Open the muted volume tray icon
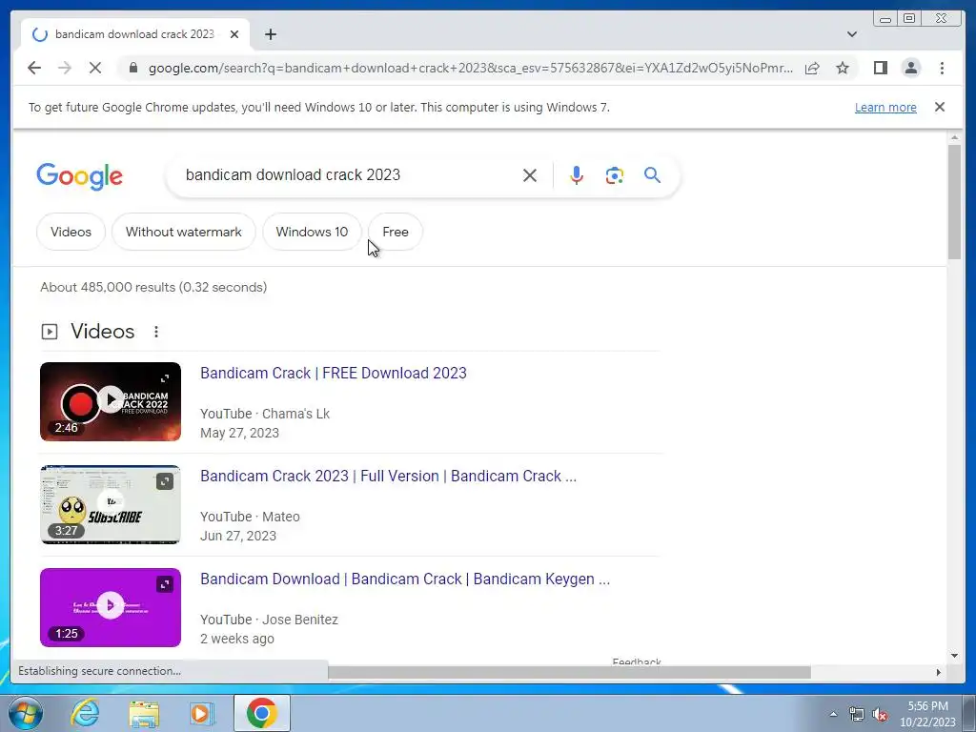This screenshot has width=976, height=732. [x=880, y=714]
